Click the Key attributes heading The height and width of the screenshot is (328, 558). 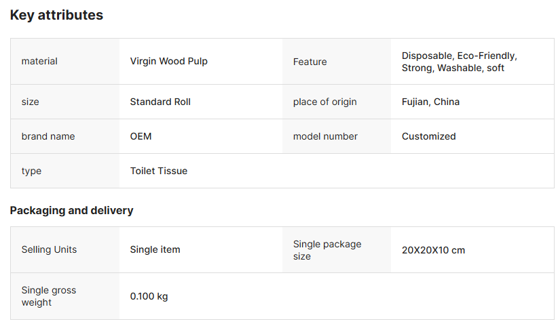pos(56,16)
